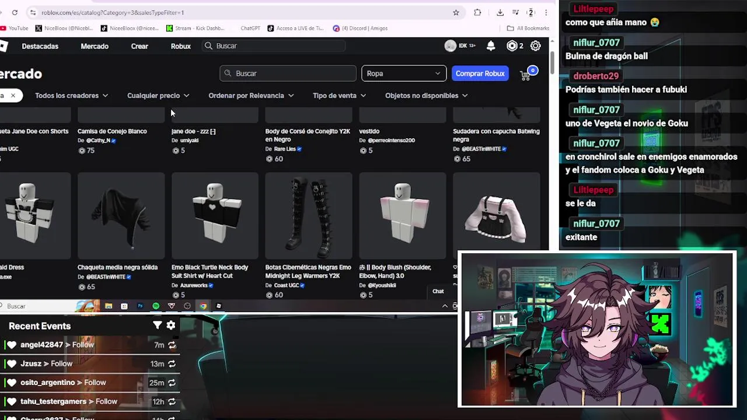
Task: Visit creator @Cathy_N profile
Action: point(98,141)
